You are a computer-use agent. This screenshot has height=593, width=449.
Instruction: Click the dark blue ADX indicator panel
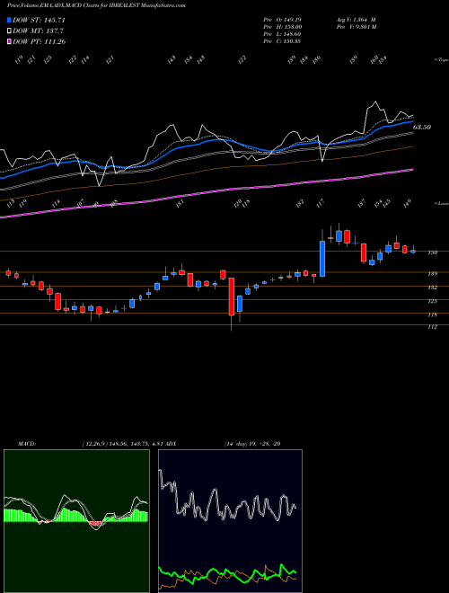[x=230, y=521]
